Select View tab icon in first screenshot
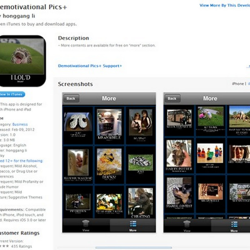 pos(86,225)
